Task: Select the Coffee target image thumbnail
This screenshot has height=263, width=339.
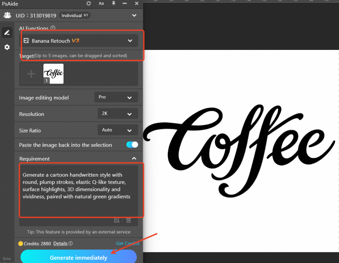Action: [x=53, y=74]
